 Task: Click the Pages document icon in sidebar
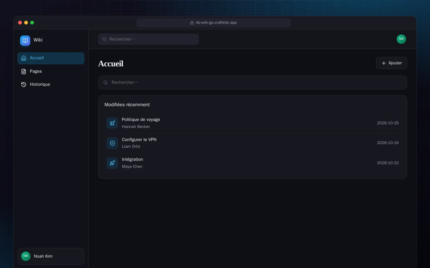(24, 71)
